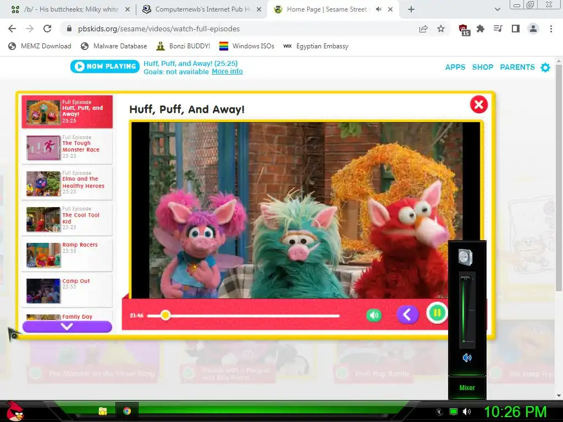Open the MEMZ Download bookmark

40,46
